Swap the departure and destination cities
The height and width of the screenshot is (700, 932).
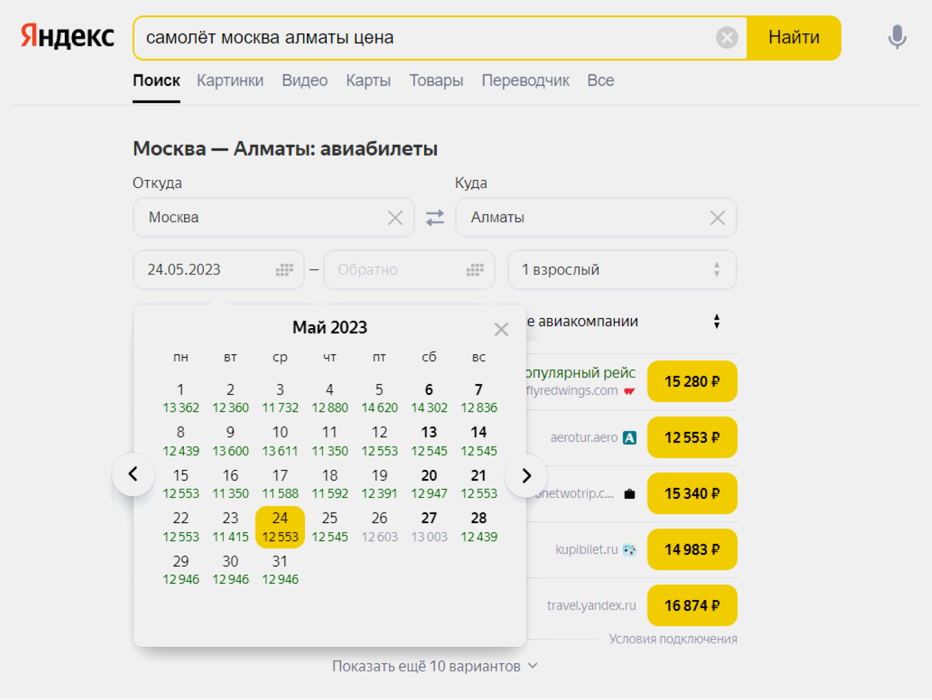pyautogui.click(x=435, y=217)
